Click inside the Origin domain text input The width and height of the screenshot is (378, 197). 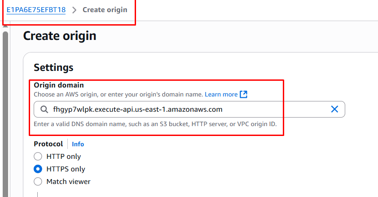pos(180,109)
